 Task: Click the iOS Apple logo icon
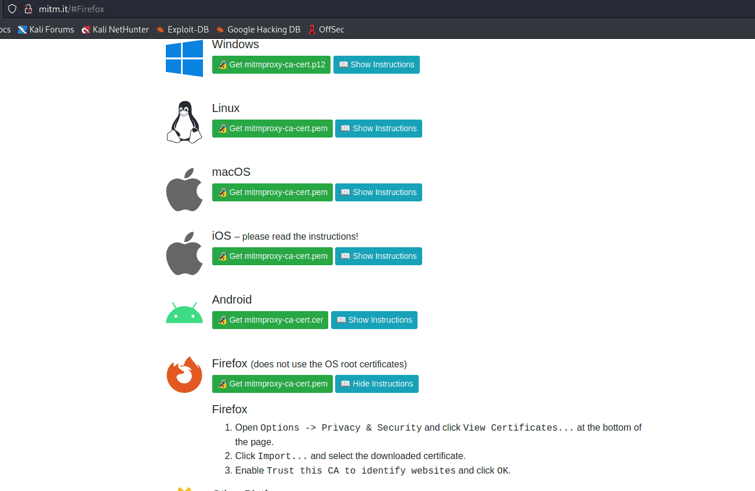tap(184, 254)
